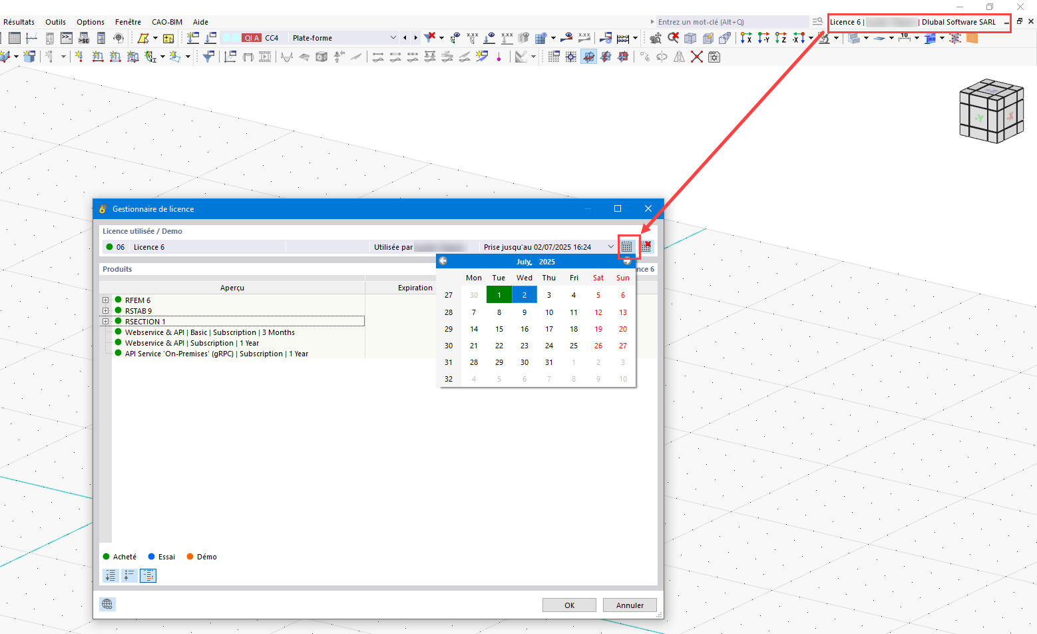Set view in Z direction
This screenshot has height=634, width=1037.
coord(781,38)
